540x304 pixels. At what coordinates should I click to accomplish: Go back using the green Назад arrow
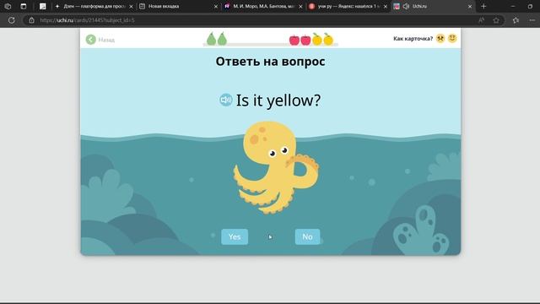click(x=91, y=40)
